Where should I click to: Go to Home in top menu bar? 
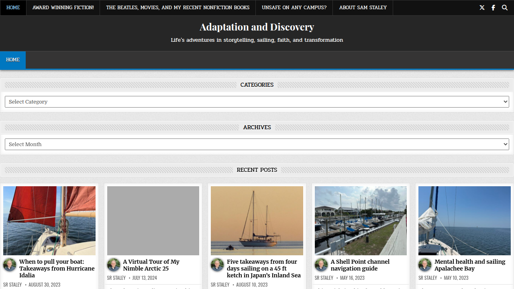coord(13,8)
